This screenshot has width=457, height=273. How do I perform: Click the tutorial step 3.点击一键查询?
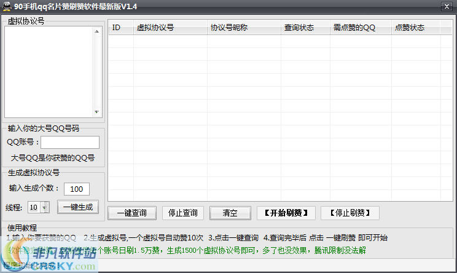coord(233,238)
